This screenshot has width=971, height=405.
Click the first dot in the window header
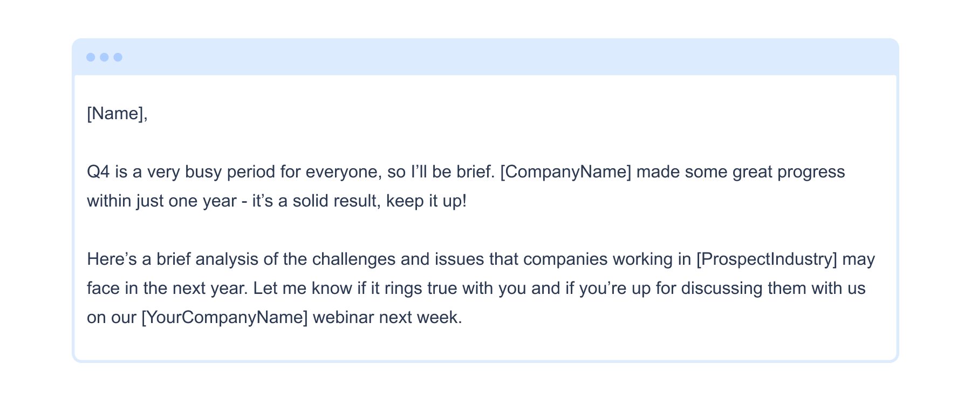coord(91,57)
